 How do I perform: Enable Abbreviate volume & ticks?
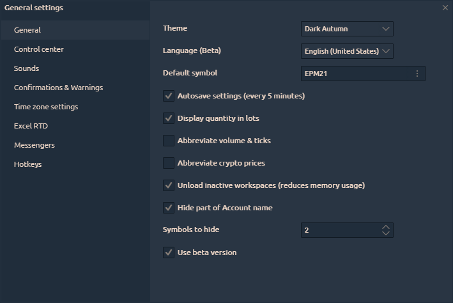tap(169, 141)
